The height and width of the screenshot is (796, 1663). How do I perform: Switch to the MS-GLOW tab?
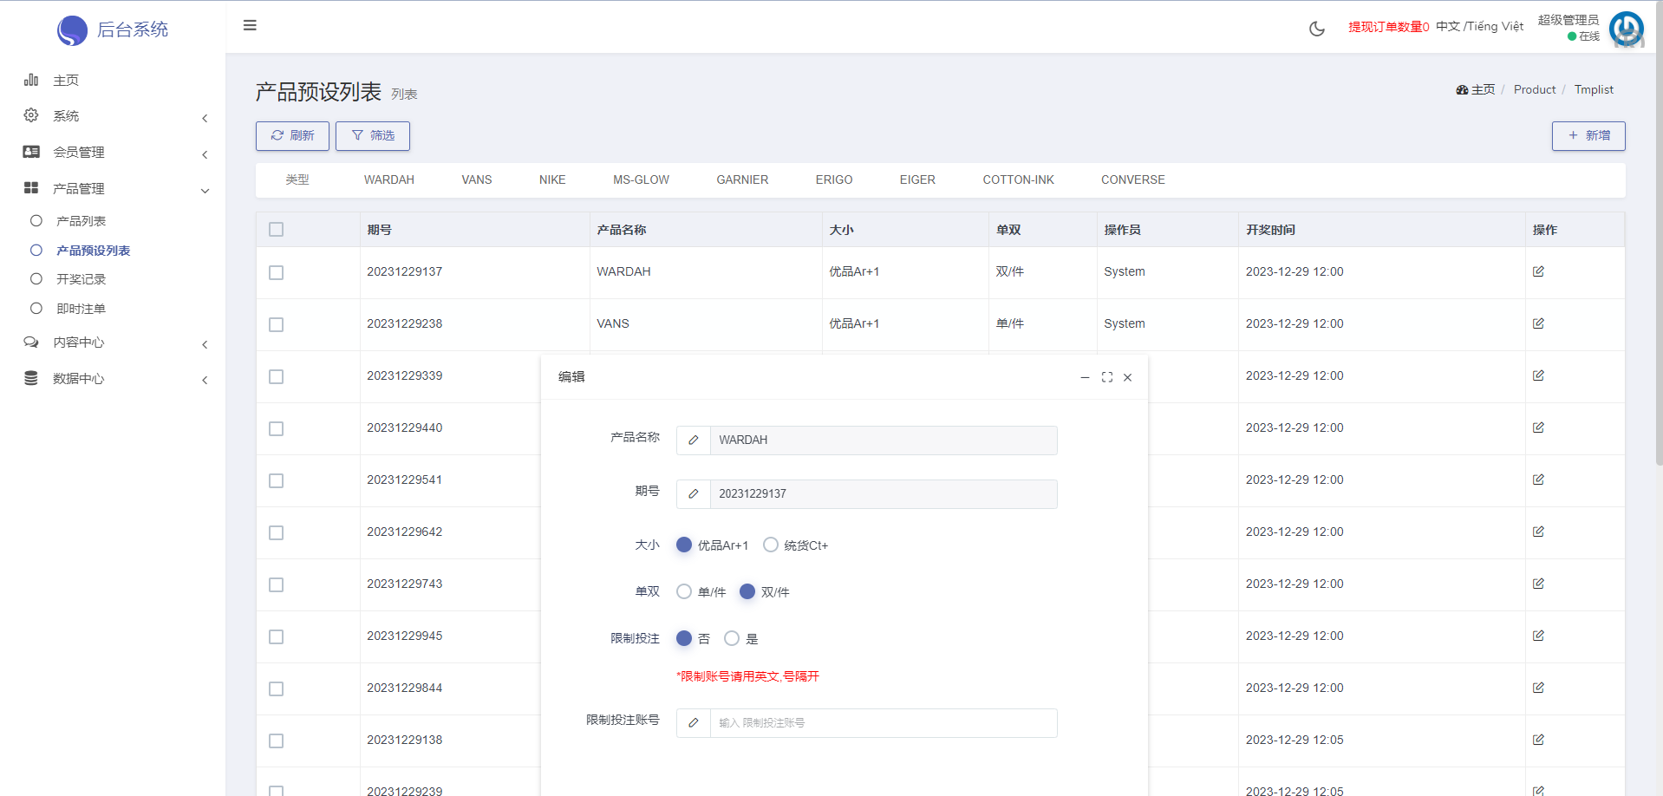(x=641, y=179)
